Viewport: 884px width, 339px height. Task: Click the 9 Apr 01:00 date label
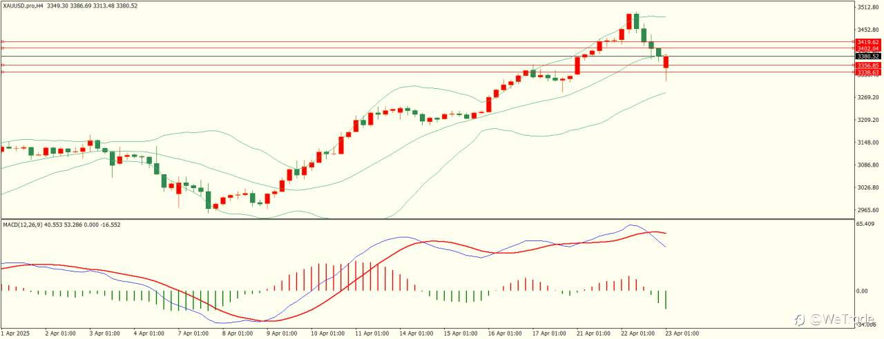[281, 333]
